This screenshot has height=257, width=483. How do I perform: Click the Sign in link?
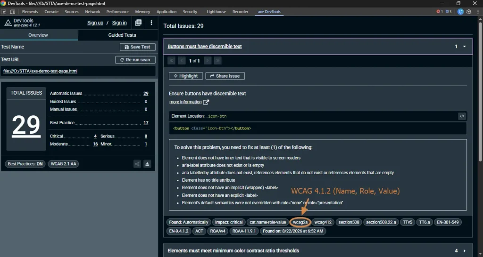pos(119,23)
